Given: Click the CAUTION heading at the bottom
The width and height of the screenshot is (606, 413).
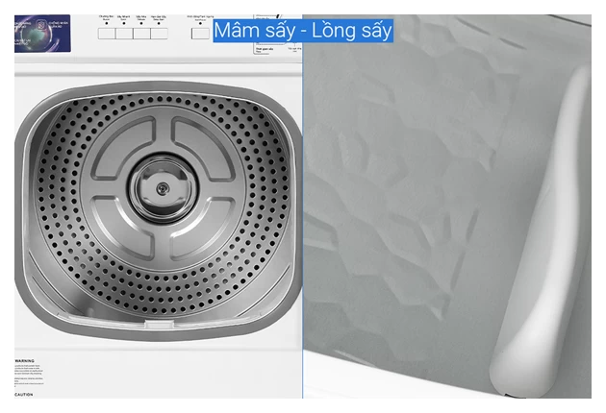Looking at the screenshot, I should (x=24, y=395).
